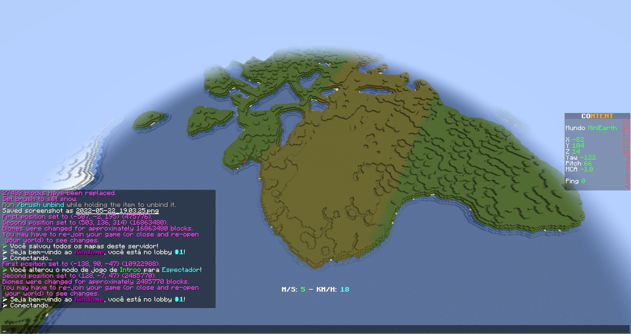The width and height of the screenshot is (631, 334).
Task: Click 'Biomes were changed for approximately 16863480 blocks' line
Action: point(98,228)
